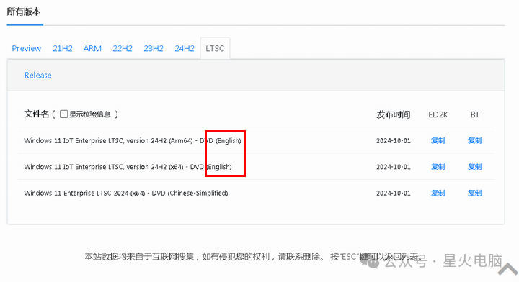
Task: Click the 2024-10-01 date in the x64 English row
Action: [x=394, y=167]
